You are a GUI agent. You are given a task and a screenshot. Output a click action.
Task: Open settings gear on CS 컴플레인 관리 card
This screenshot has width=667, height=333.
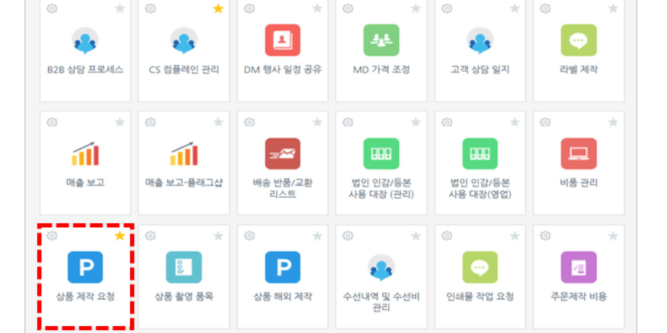point(150,8)
